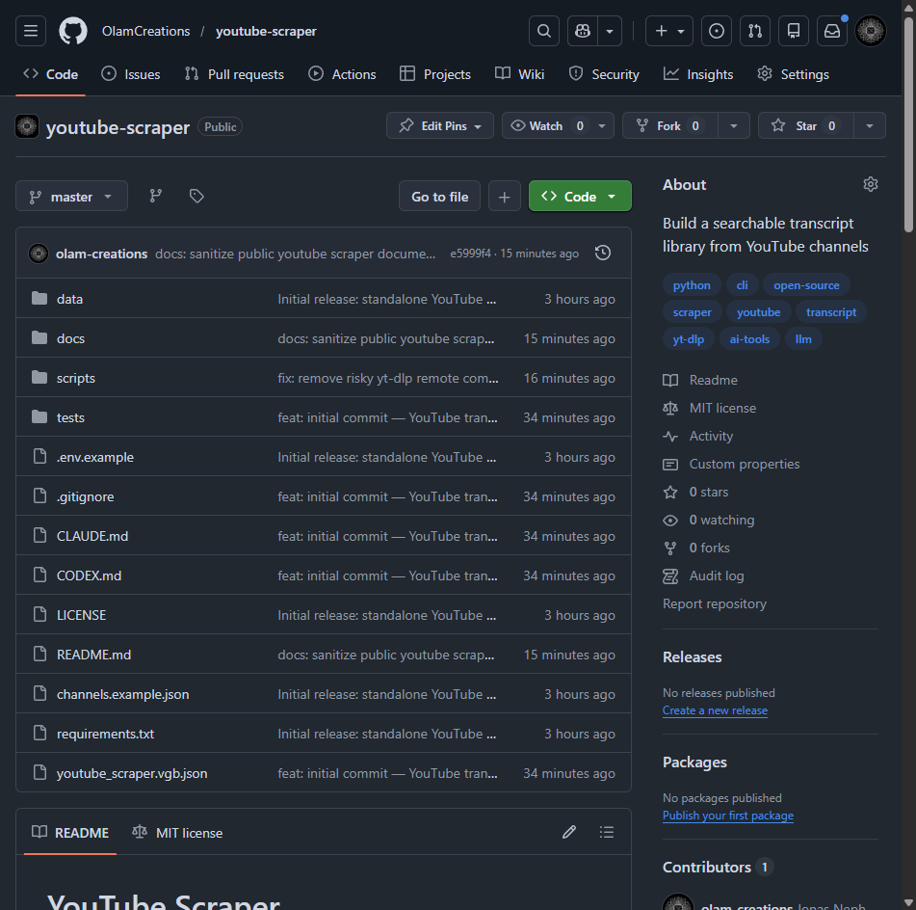Open the About settings gear icon
The height and width of the screenshot is (910, 916).
871,184
